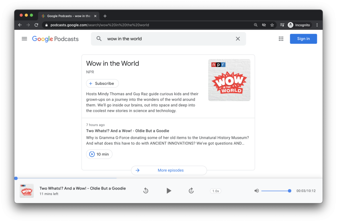Click the Sign in button

coord(303,38)
